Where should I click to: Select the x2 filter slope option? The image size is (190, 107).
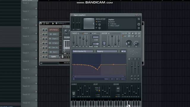click(136, 36)
